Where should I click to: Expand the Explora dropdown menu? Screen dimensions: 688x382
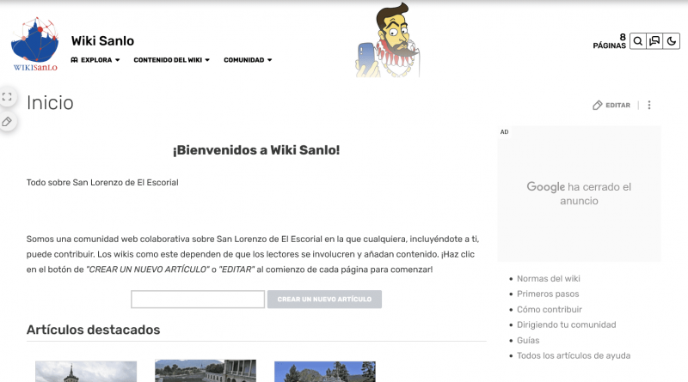click(x=95, y=60)
